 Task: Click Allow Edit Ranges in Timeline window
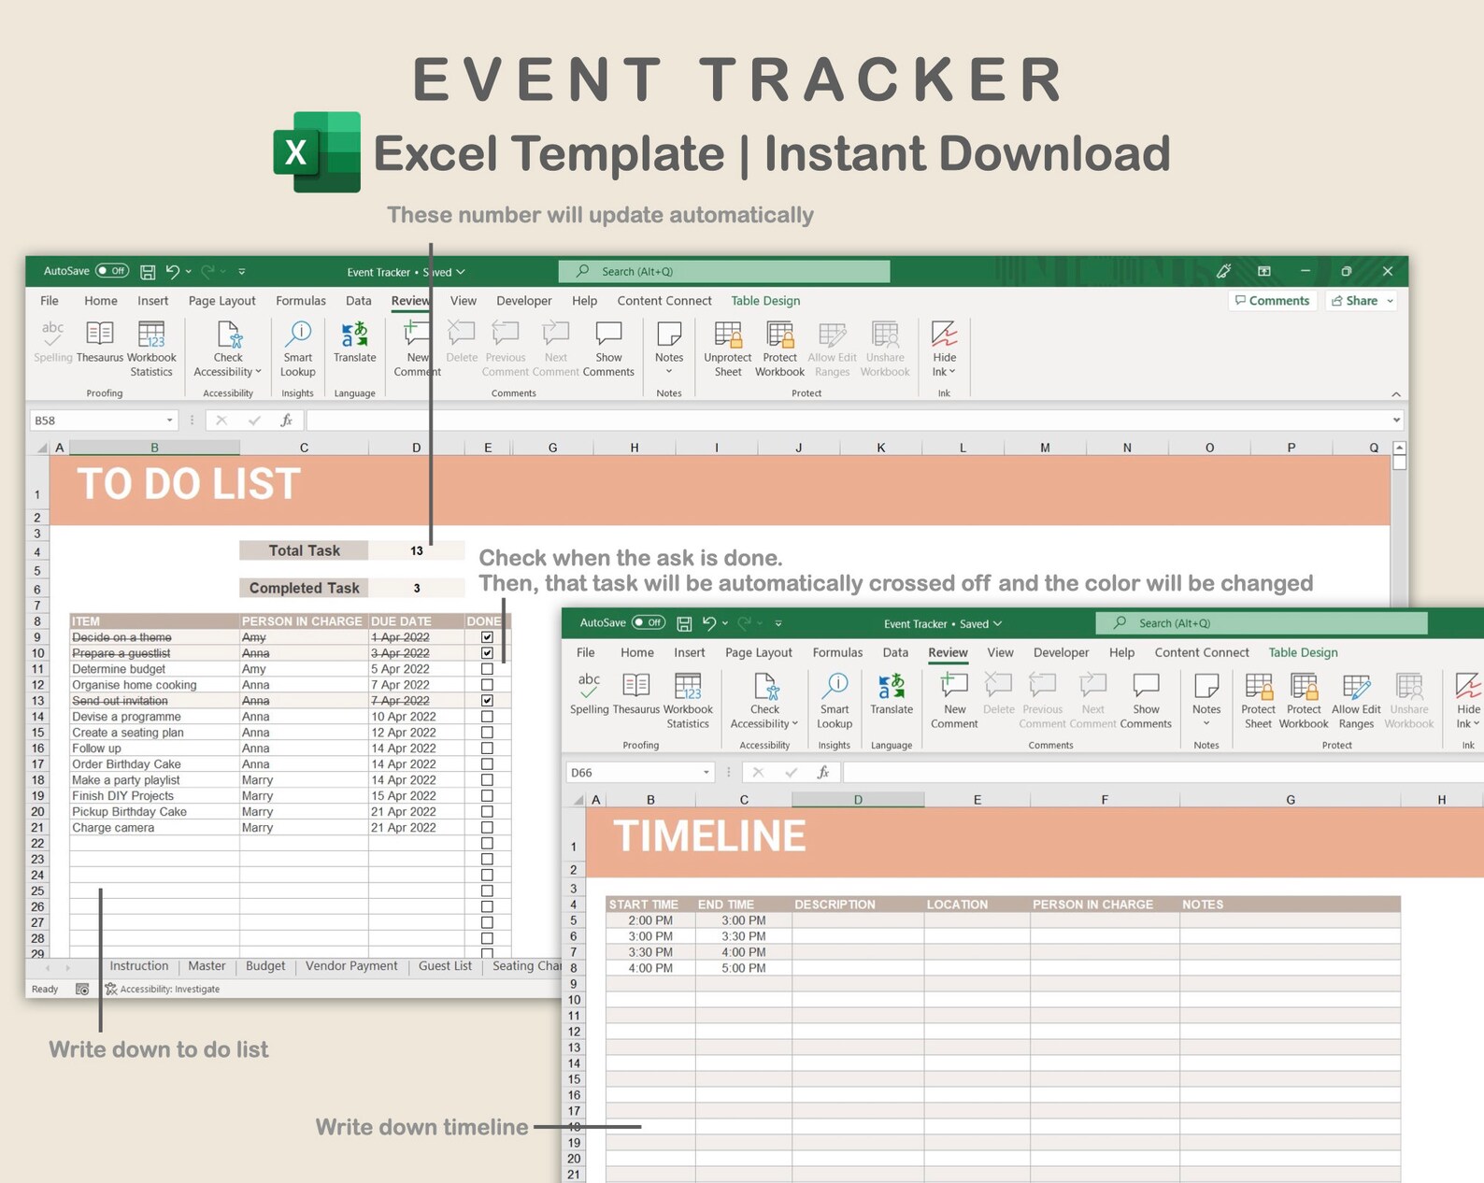click(1356, 701)
